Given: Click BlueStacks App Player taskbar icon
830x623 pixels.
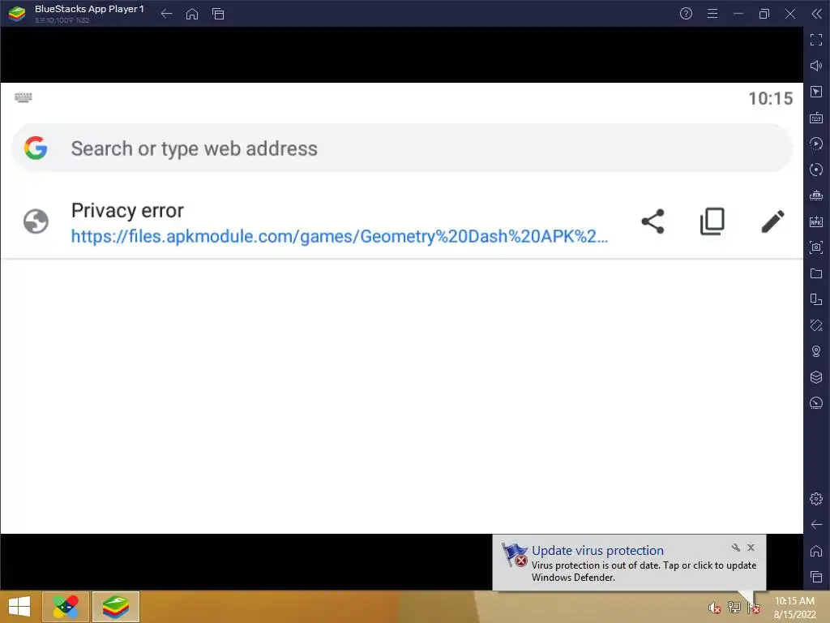Looking at the screenshot, I should click(116, 607).
